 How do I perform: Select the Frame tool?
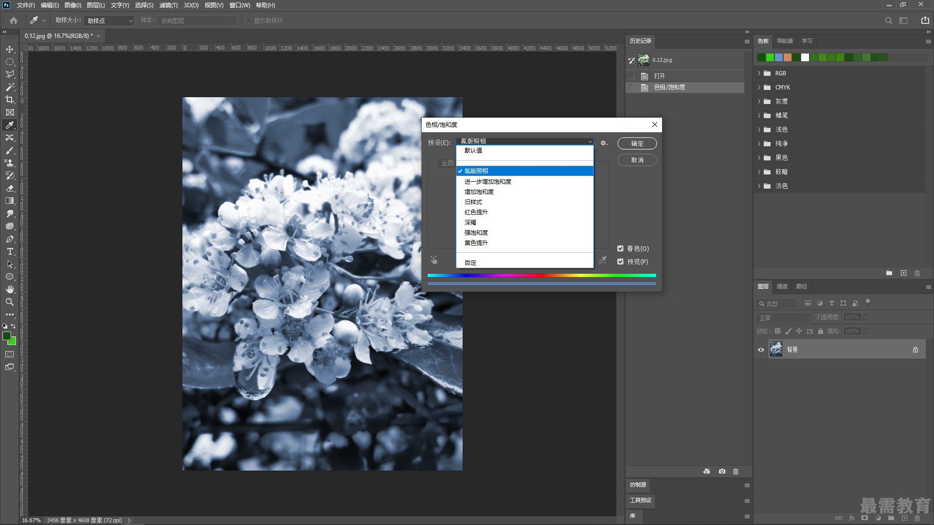[10, 112]
